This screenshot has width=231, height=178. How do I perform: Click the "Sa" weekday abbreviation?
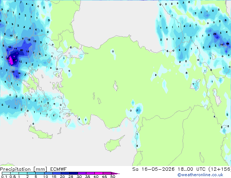(135, 169)
